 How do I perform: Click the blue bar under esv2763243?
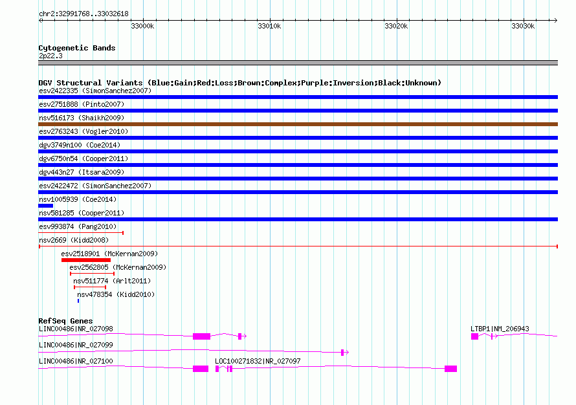point(298,138)
